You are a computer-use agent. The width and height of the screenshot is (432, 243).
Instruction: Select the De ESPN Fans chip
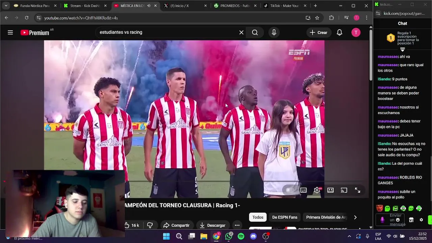pos(285,217)
